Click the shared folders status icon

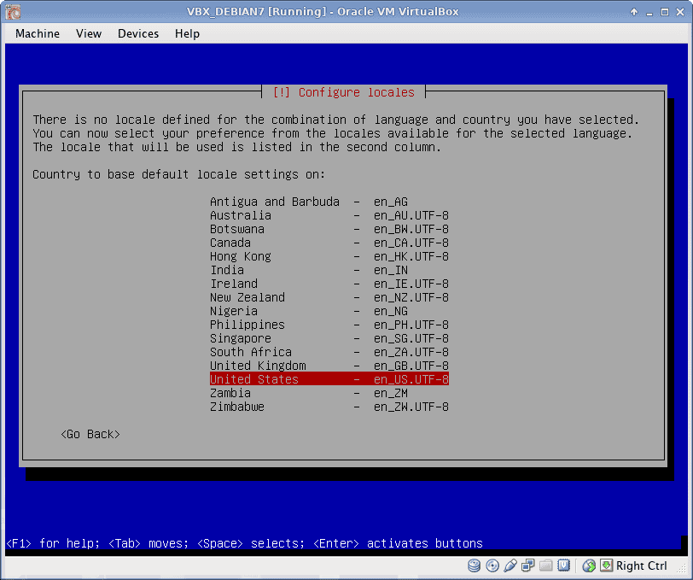pyautogui.click(x=546, y=565)
